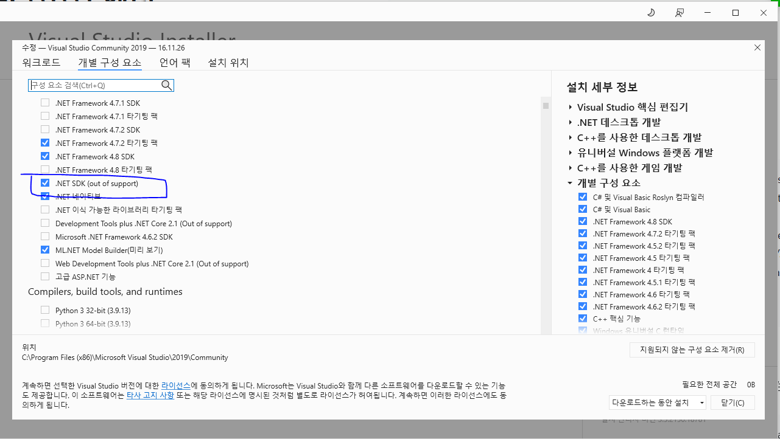
Task: Switch to the 워크로드 tab
Action: [x=41, y=63]
